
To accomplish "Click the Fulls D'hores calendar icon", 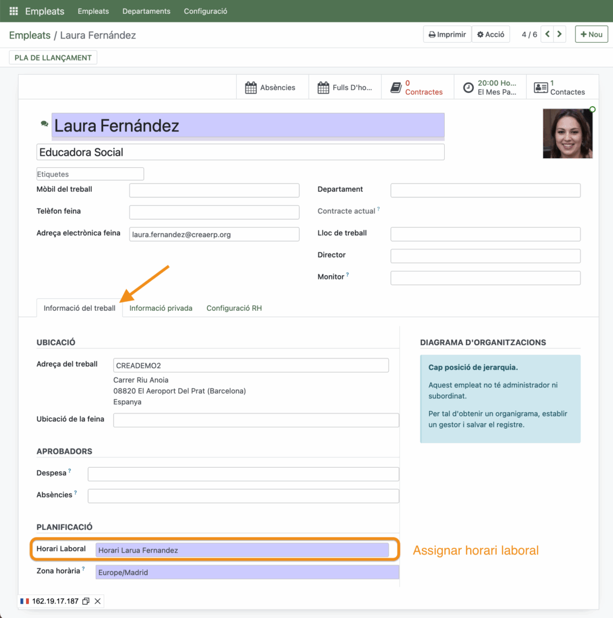I will 323,88.
